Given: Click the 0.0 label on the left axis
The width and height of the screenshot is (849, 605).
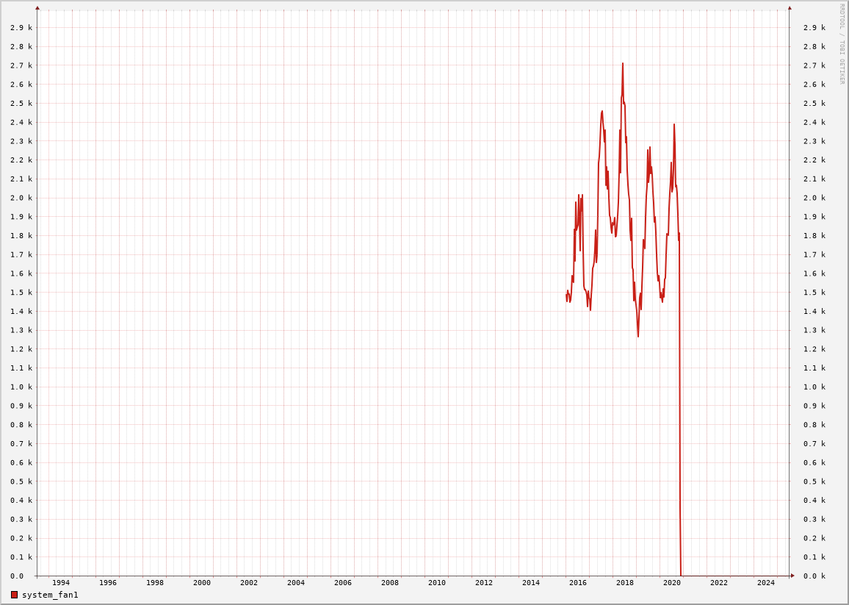Looking at the screenshot, I should pos(17,576).
